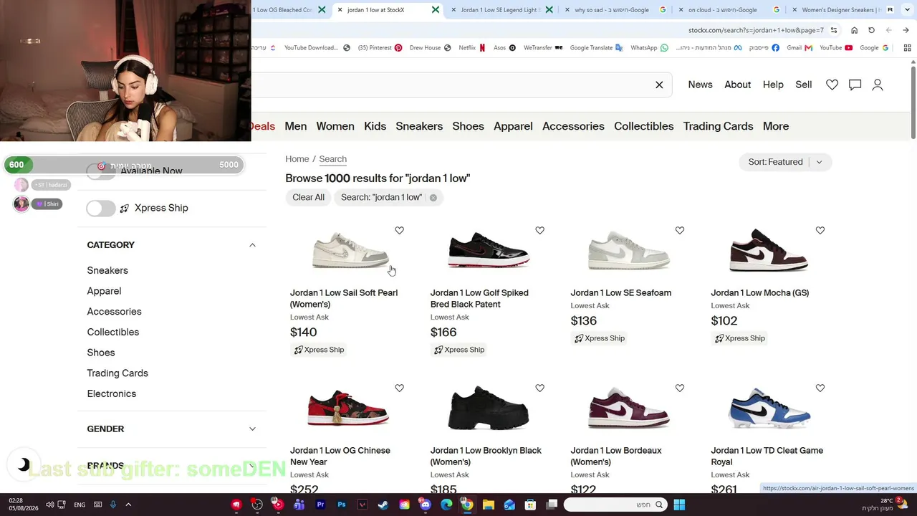Open File Explorer from the taskbar
This screenshot has width=917, height=516.
tap(489, 505)
